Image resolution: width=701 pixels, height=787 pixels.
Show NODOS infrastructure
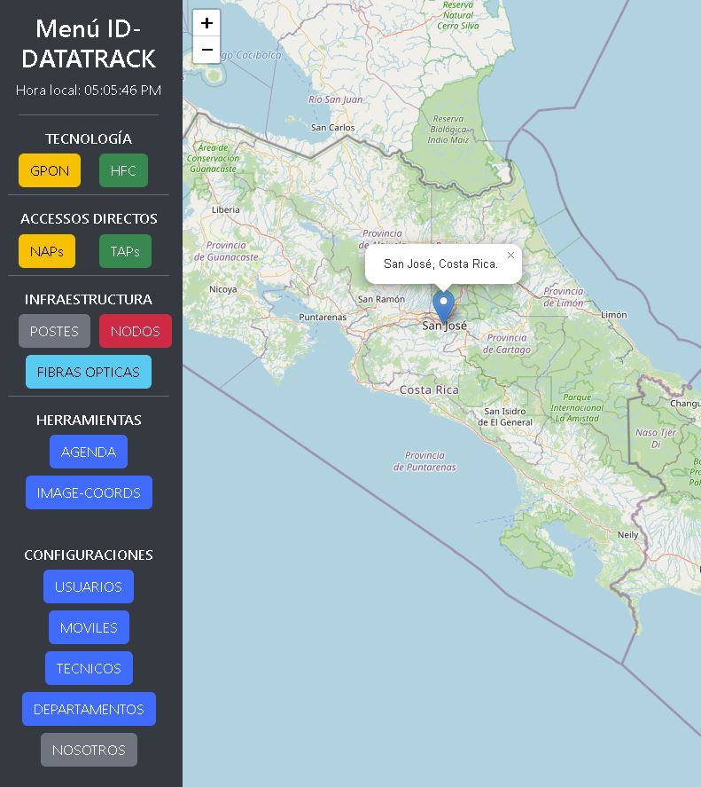tap(136, 331)
